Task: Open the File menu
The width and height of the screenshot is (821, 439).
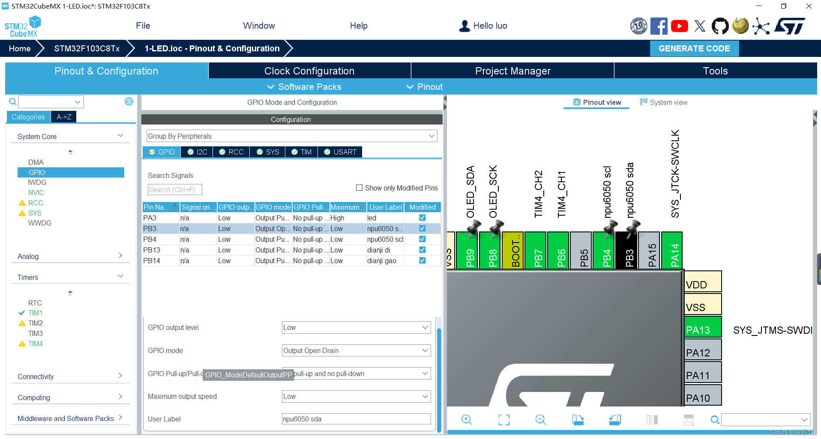Action: click(143, 26)
